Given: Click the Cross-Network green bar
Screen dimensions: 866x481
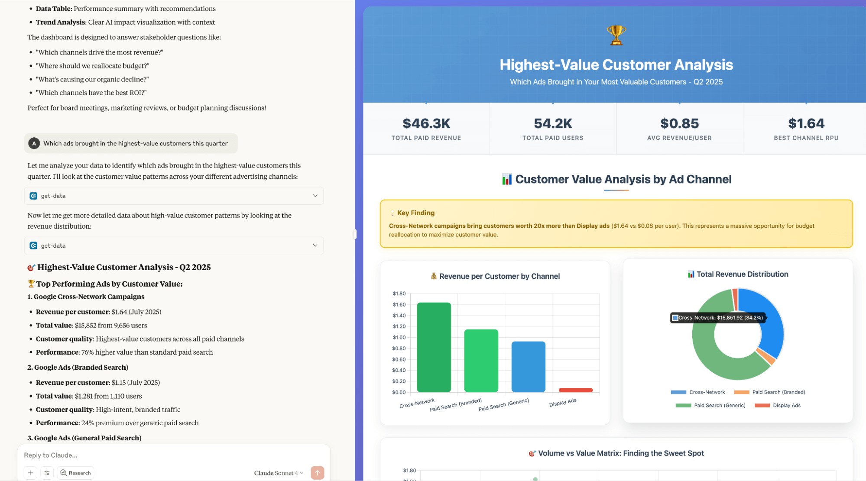Looking at the screenshot, I should [x=434, y=347].
